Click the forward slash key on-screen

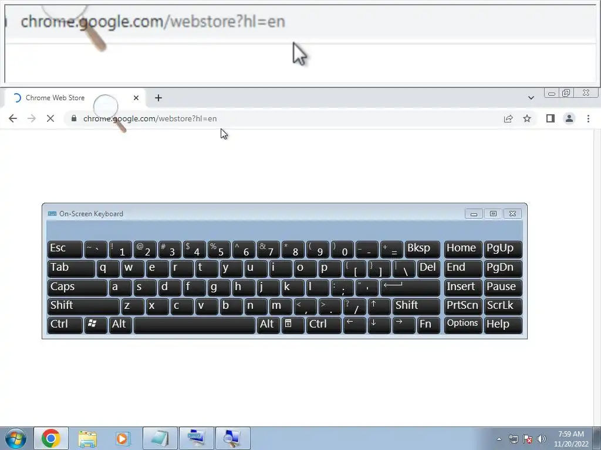(x=354, y=306)
